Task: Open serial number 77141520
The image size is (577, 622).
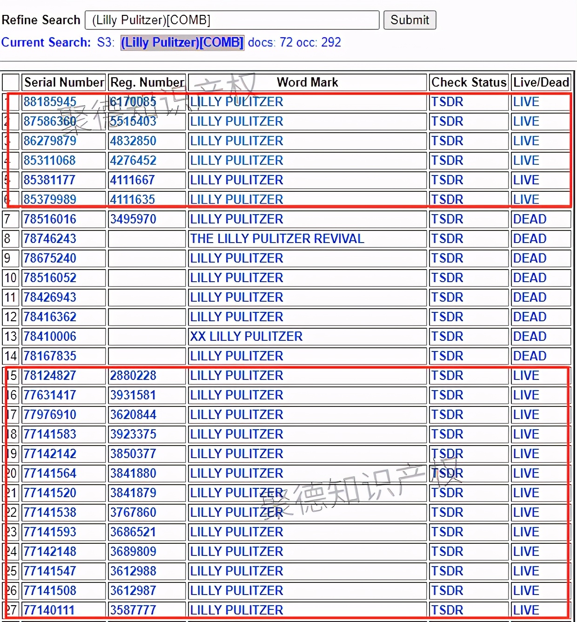Action: click(50, 493)
